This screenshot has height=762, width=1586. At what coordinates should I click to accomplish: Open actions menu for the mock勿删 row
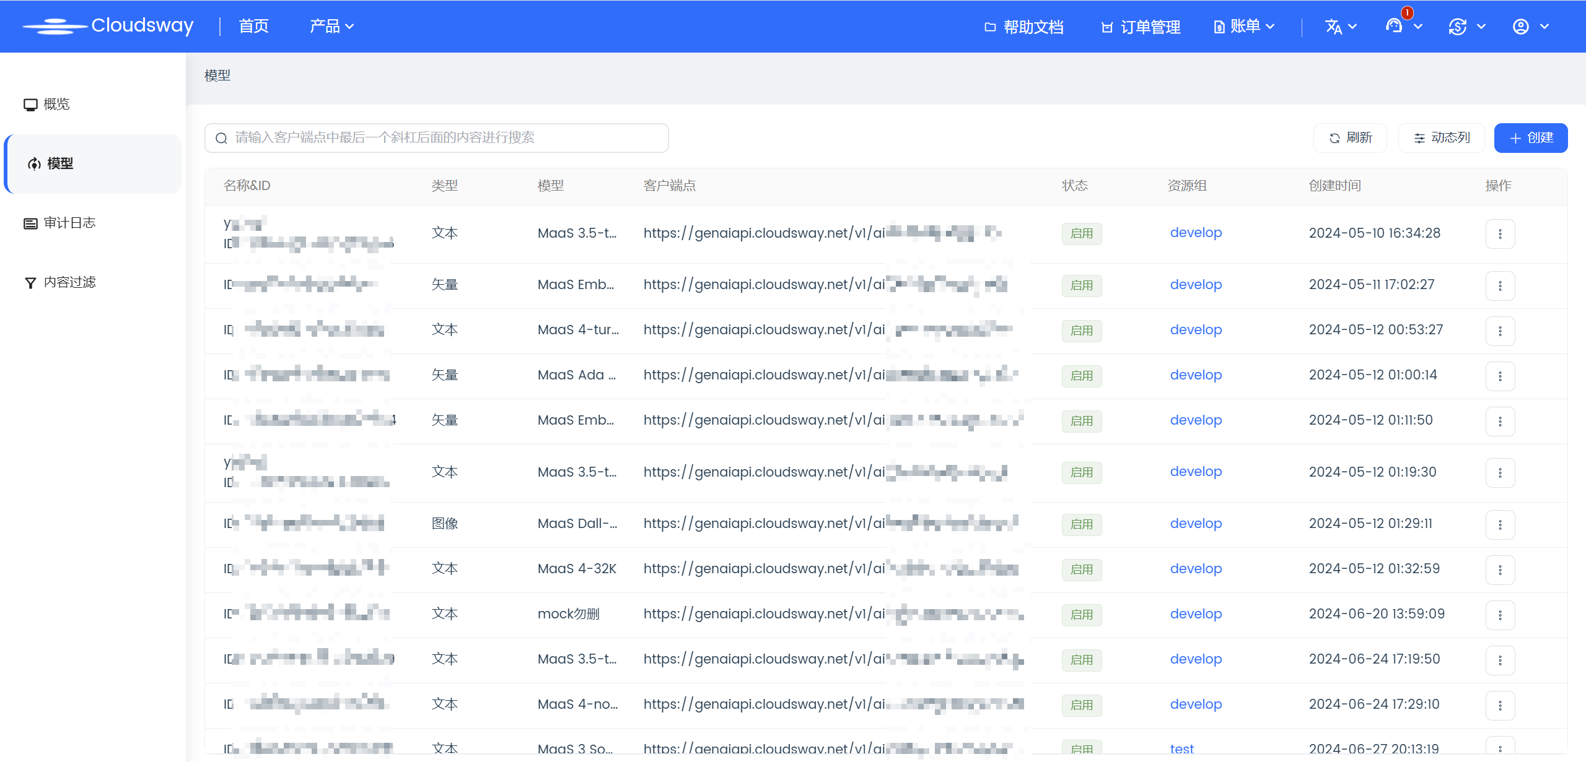(x=1500, y=615)
